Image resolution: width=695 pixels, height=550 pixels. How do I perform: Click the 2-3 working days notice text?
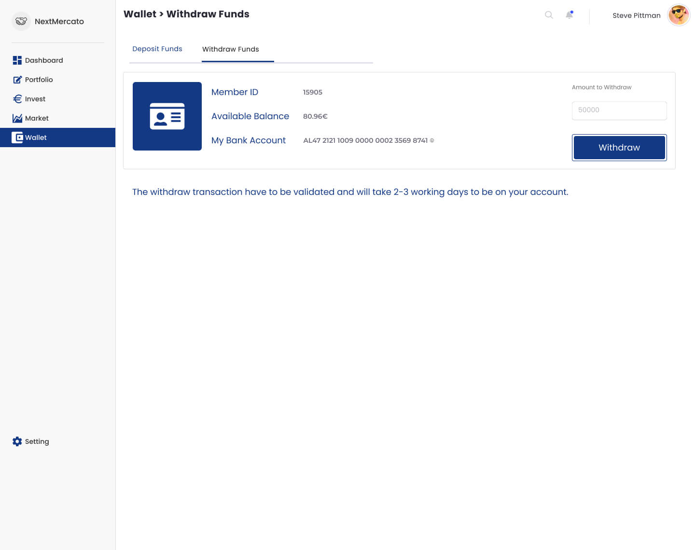(x=350, y=192)
